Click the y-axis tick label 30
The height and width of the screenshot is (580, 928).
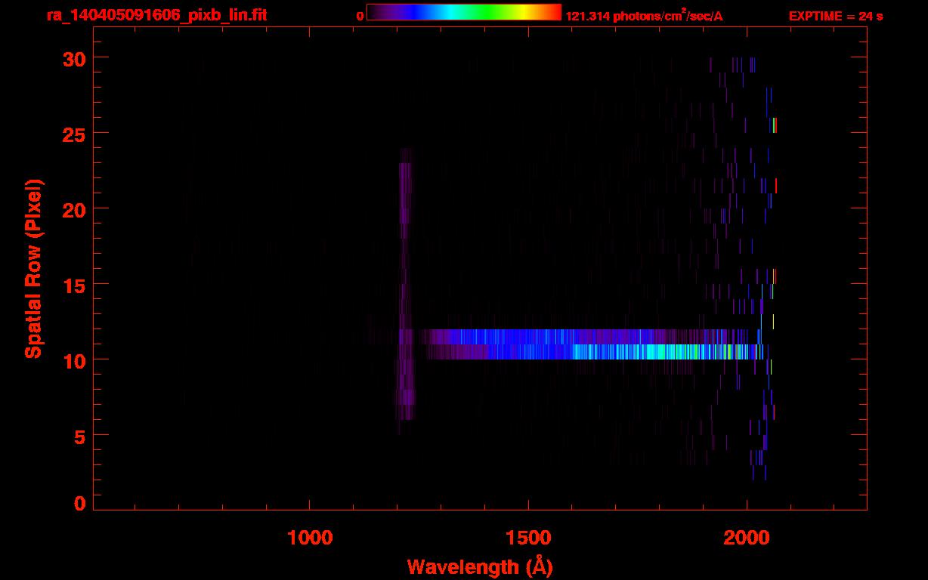point(74,58)
